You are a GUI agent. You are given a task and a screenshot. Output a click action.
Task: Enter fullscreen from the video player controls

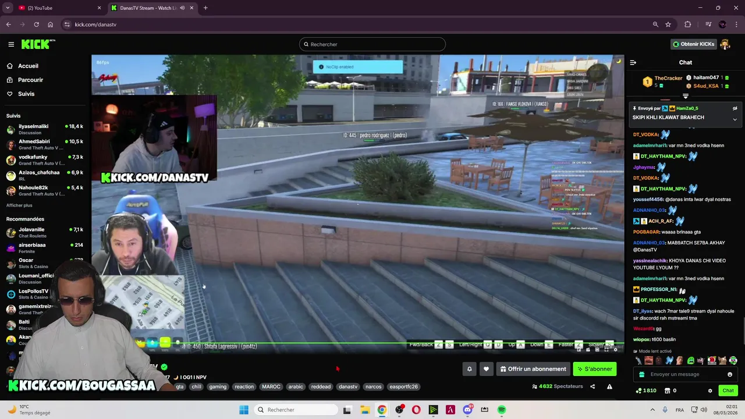tap(606, 350)
